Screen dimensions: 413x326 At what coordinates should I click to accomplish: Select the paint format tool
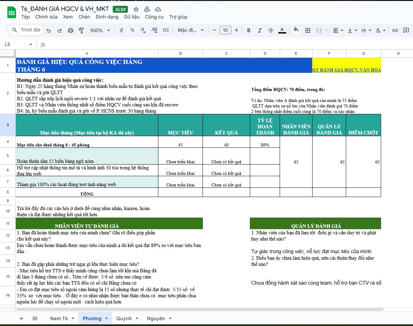(x=81, y=30)
